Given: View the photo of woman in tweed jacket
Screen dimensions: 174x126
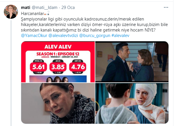Looking at the screenshot, I should pos(58,103).
